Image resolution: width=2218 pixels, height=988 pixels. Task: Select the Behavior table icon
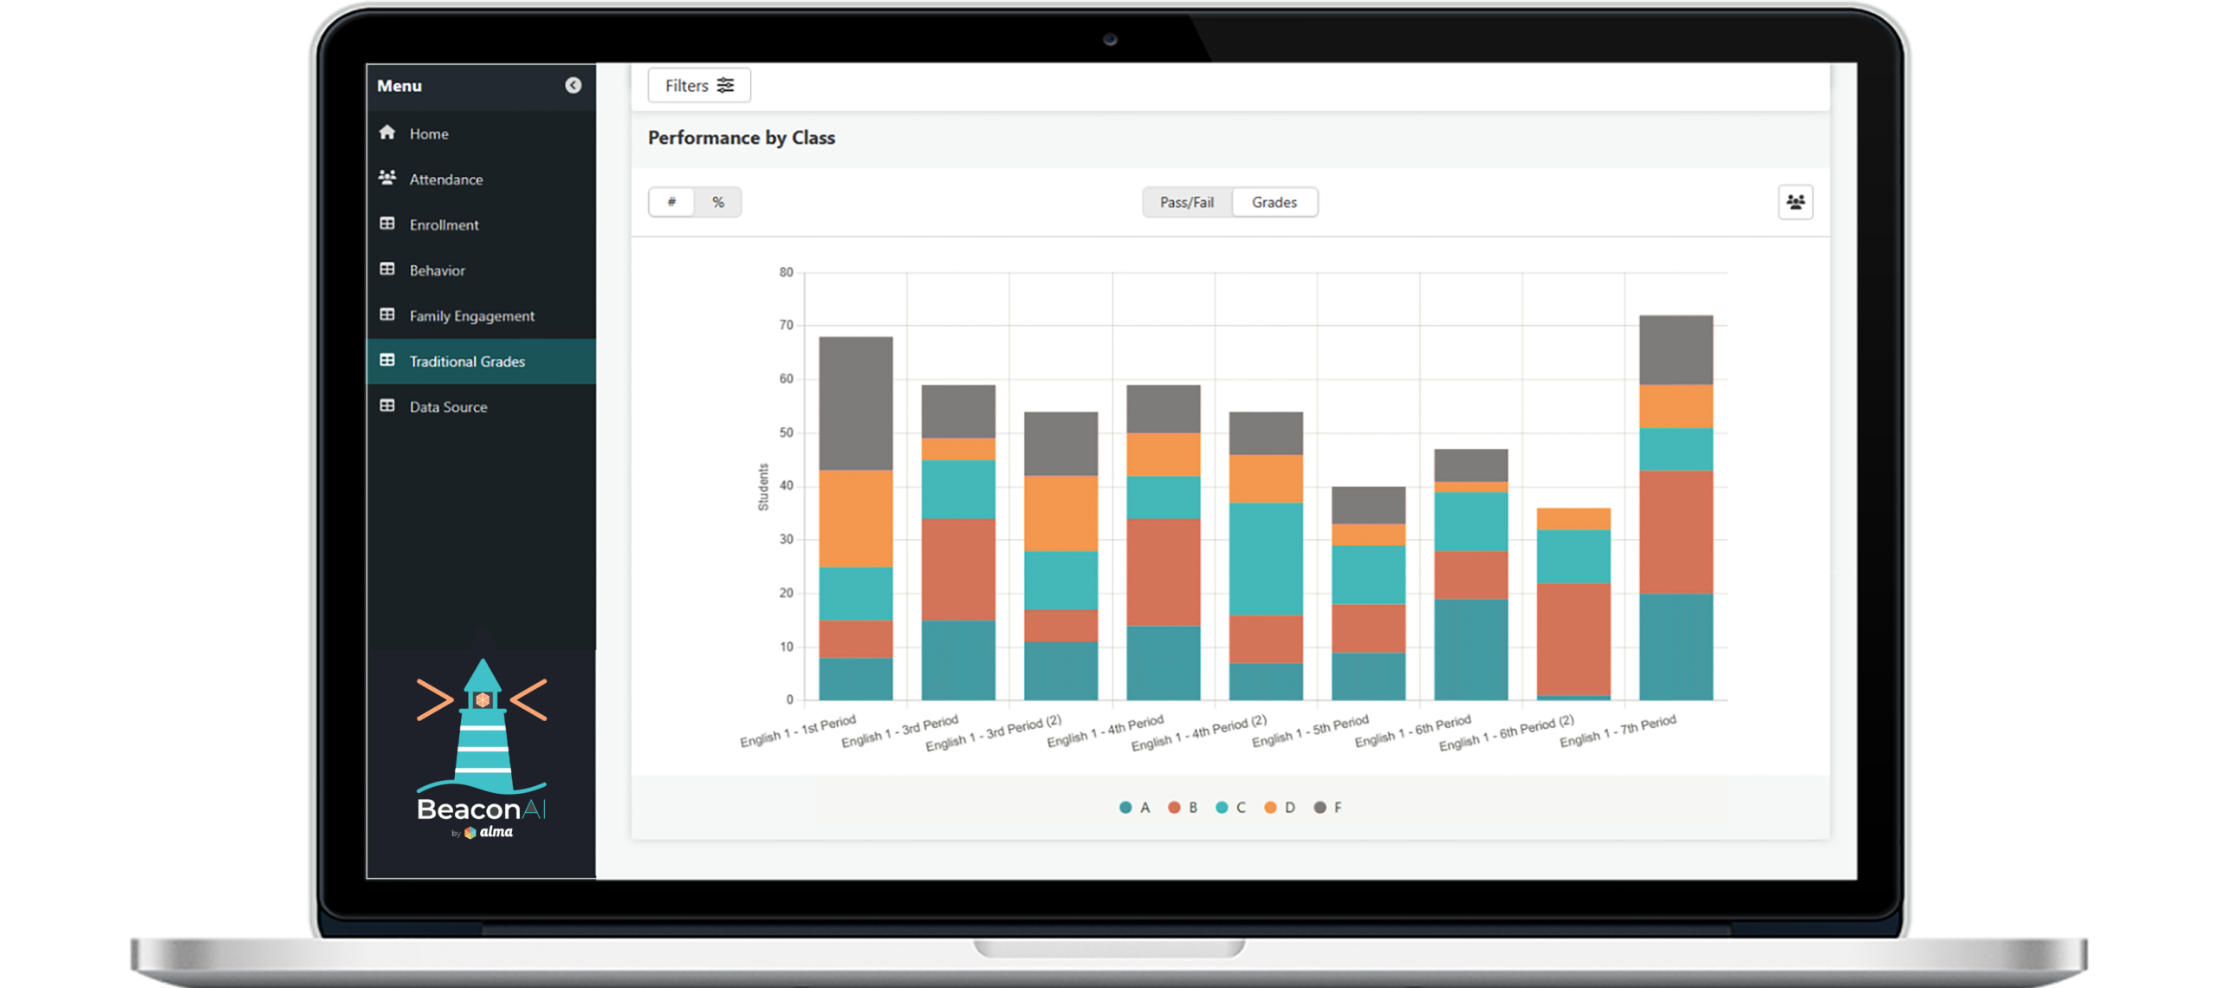tap(387, 270)
